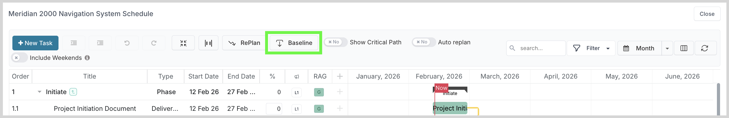Open the Month view dropdown arrow
The height and width of the screenshot is (118, 729).
coord(667,48)
